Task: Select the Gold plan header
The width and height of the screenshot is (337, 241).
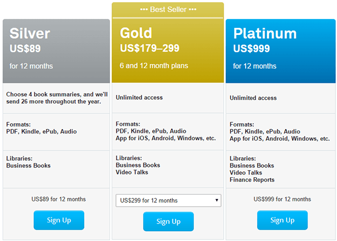Action: (x=168, y=50)
